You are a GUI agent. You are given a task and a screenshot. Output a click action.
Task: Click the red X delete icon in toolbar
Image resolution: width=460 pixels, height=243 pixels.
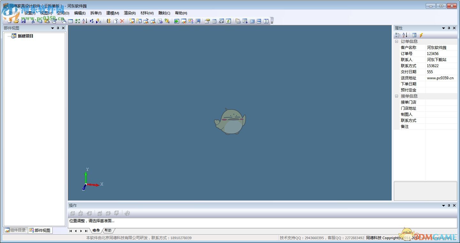click(122, 21)
